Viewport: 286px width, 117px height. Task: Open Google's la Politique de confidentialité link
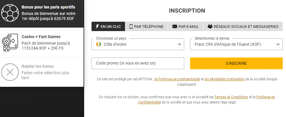click(x=177, y=79)
